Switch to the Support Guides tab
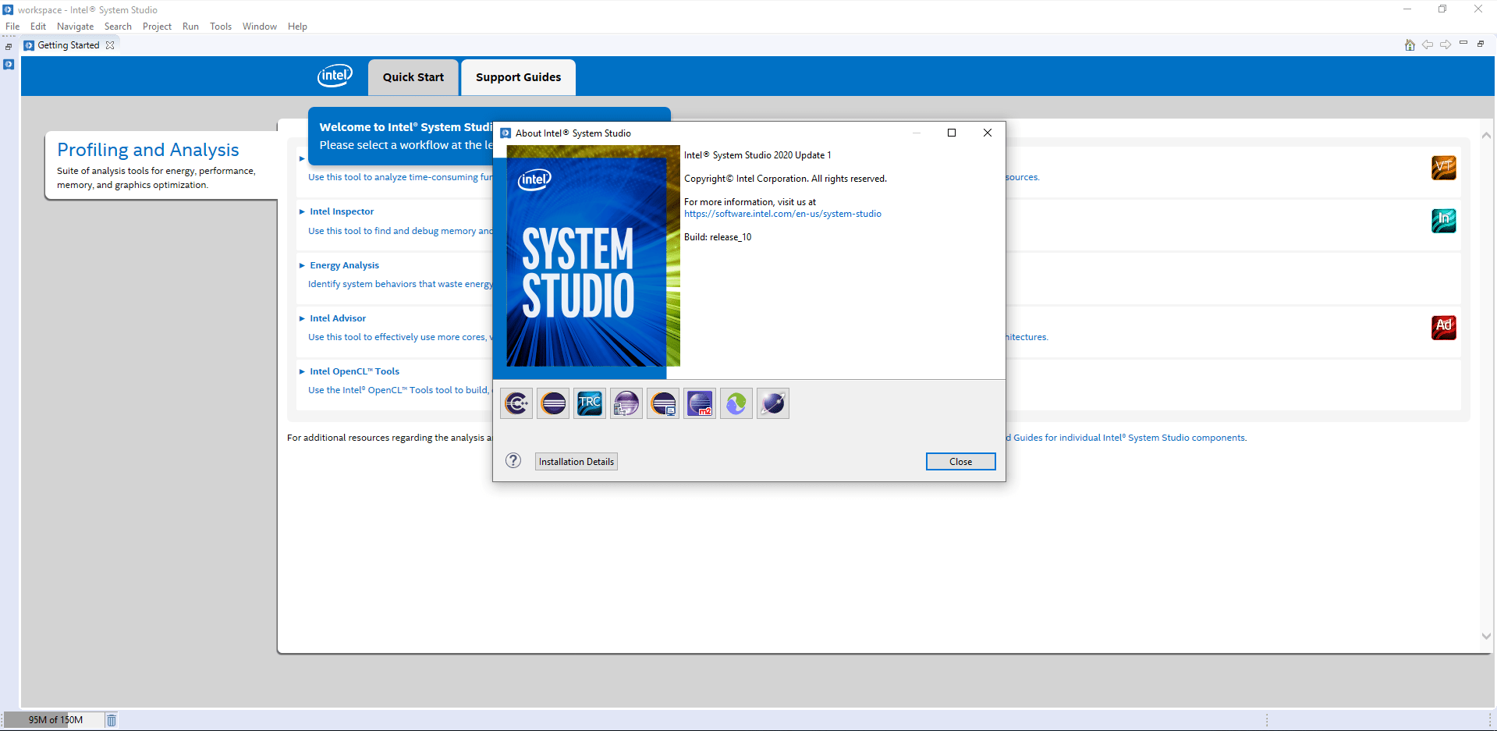Screen dimensions: 1497x731 pos(518,76)
